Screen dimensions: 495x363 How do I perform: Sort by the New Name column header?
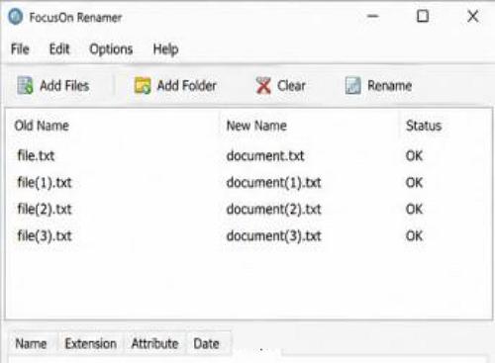coord(256,126)
